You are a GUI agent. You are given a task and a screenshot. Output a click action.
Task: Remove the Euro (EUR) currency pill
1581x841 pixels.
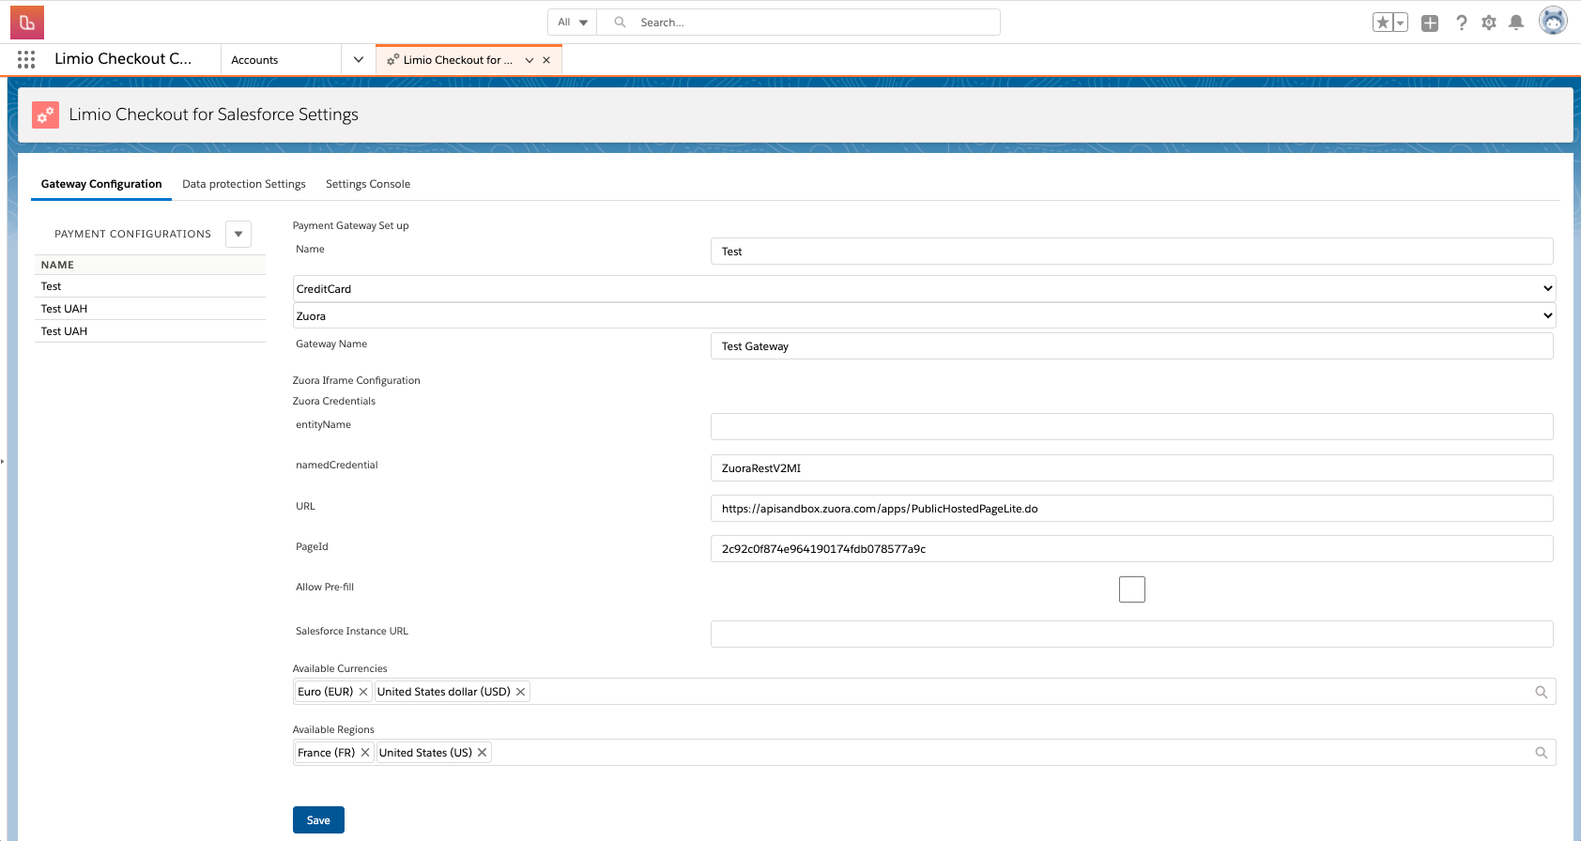pyautogui.click(x=363, y=692)
